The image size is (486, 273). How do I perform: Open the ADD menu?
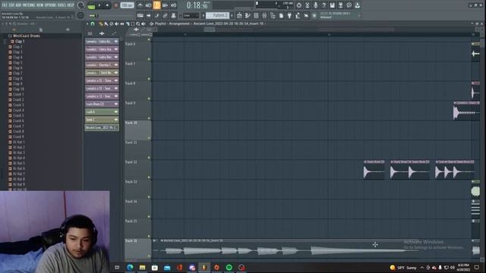19,5
